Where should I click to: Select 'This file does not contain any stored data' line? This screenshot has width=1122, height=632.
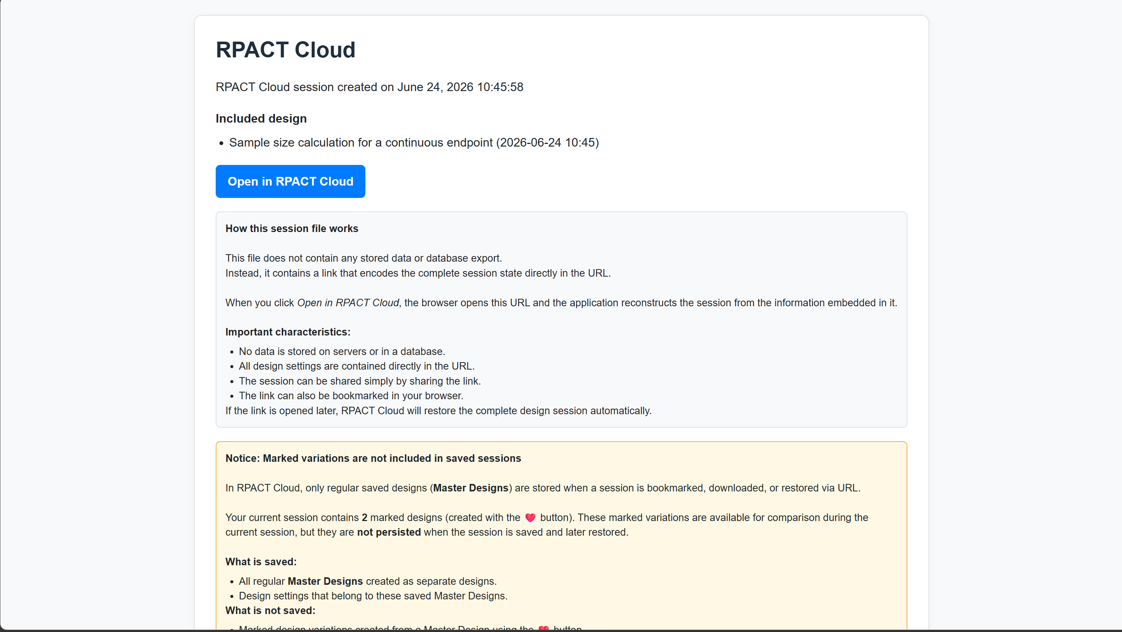tap(363, 258)
